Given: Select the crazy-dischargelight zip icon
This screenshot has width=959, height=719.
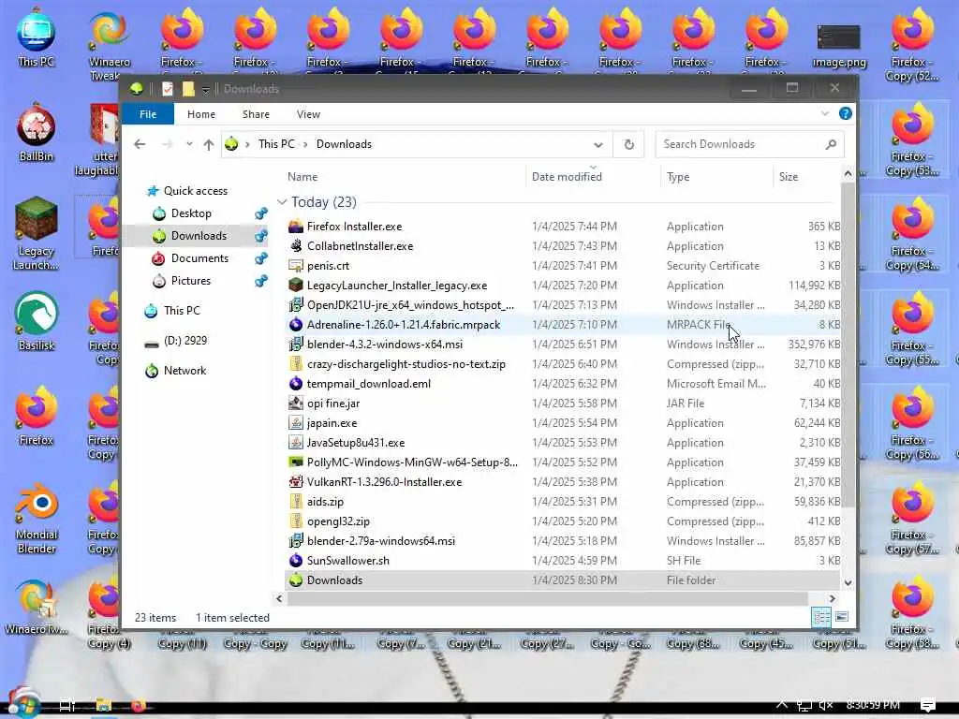Looking at the screenshot, I should pyautogui.click(x=296, y=364).
